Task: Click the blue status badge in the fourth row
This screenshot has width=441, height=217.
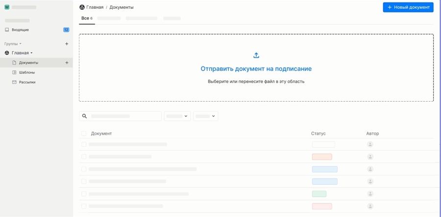Action: pos(325,181)
